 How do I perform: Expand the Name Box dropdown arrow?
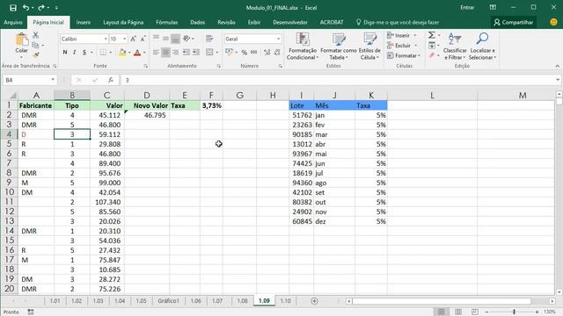[53, 80]
